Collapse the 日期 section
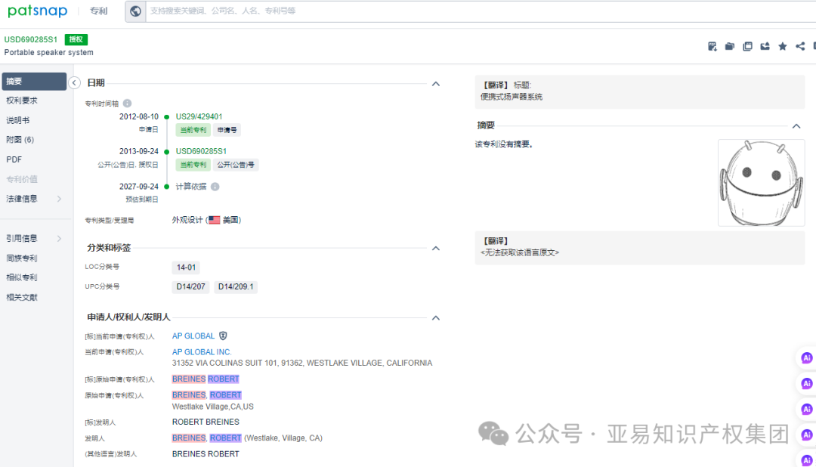816x467 pixels. click(435, 82)
